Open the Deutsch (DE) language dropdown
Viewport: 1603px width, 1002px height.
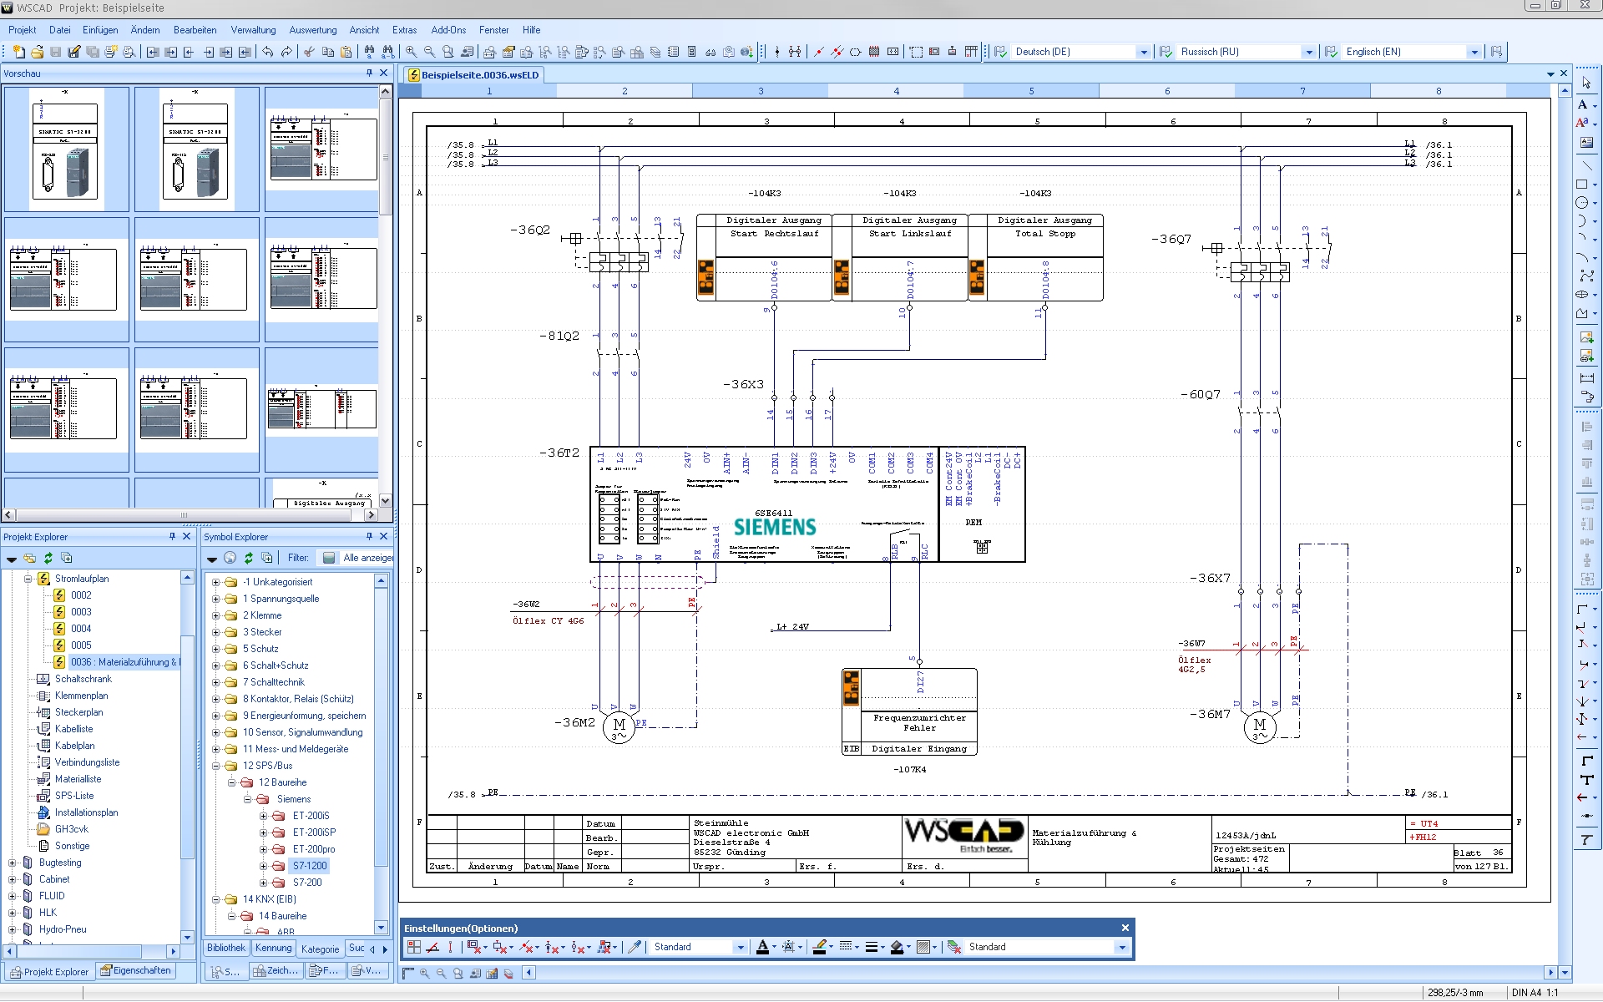[1145, 52]
